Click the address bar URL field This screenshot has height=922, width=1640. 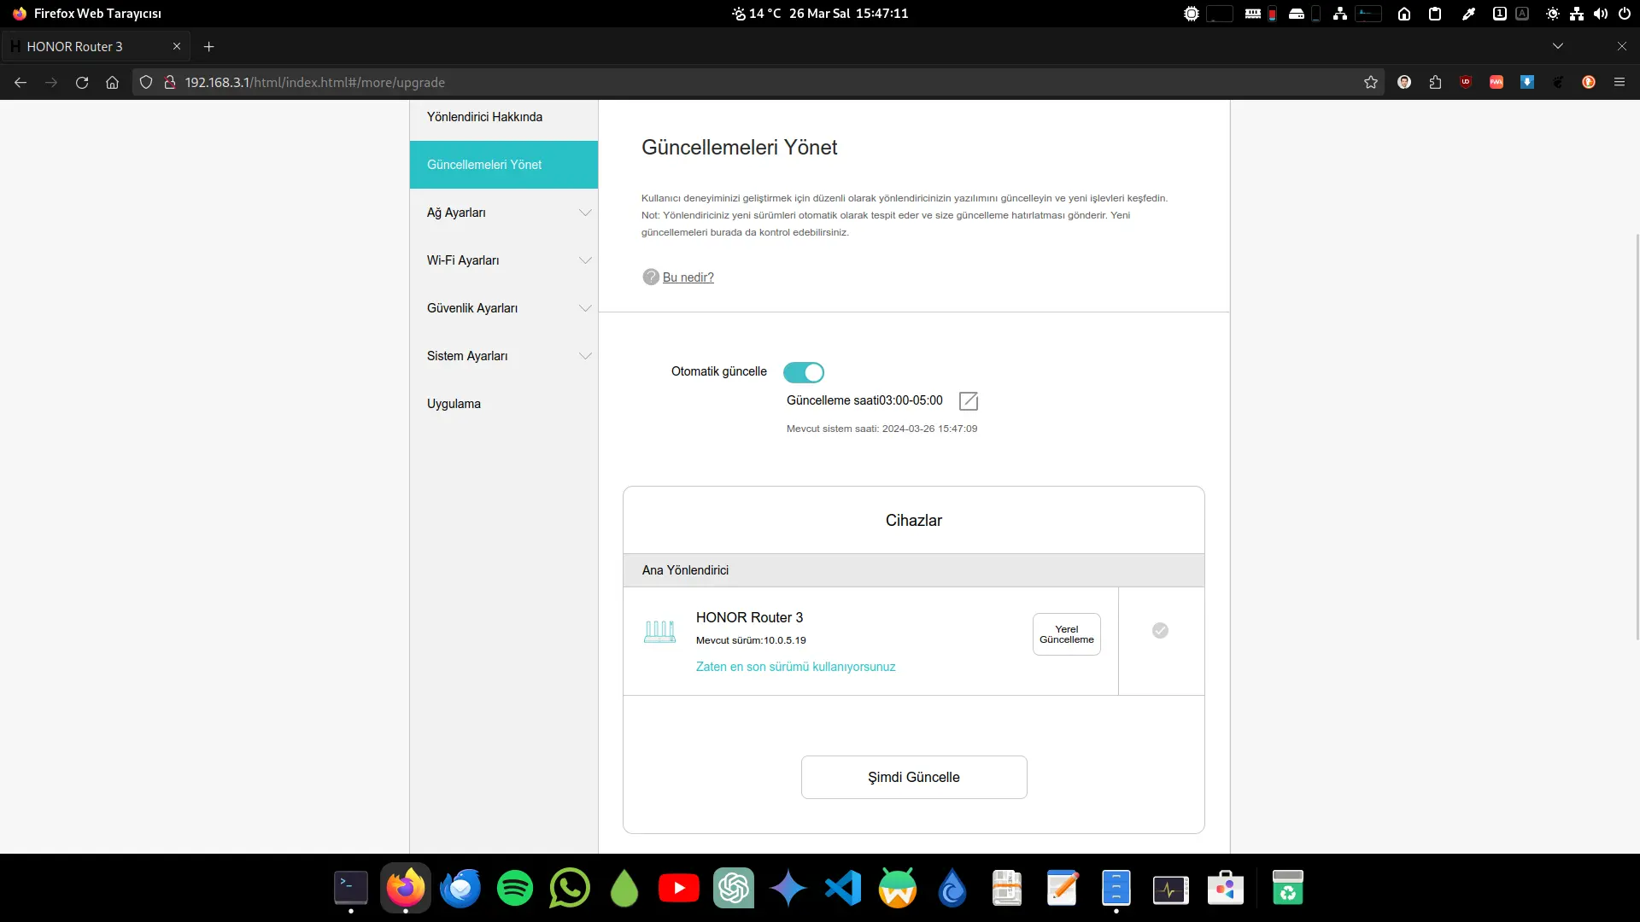[760, 82]
